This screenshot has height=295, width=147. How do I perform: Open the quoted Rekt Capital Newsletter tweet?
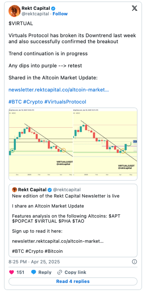[73, 220]
